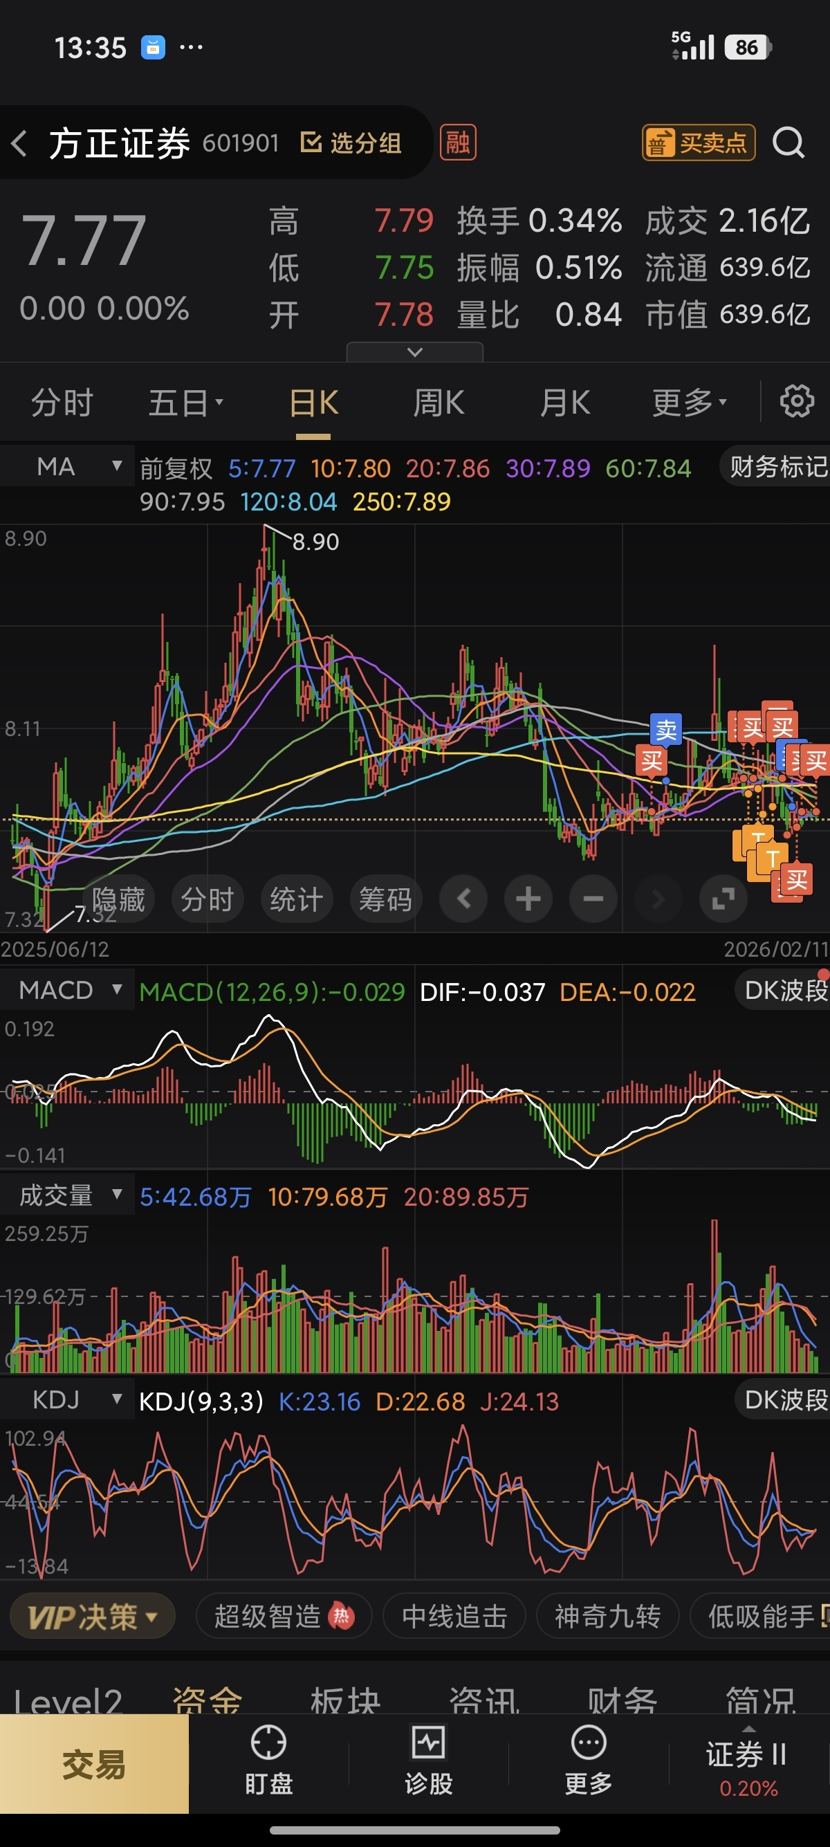Switch to 分时 tab
Screen dimensions: 830x1847
62,402
